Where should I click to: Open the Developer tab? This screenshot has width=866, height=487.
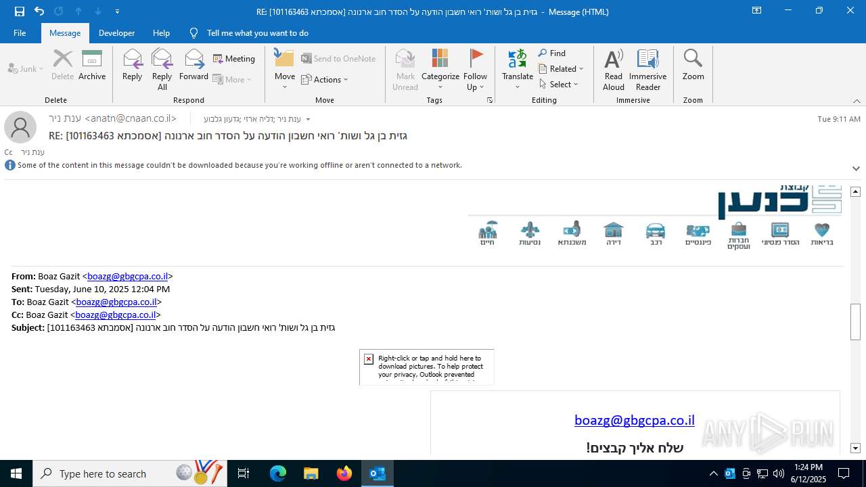(116, 33)
